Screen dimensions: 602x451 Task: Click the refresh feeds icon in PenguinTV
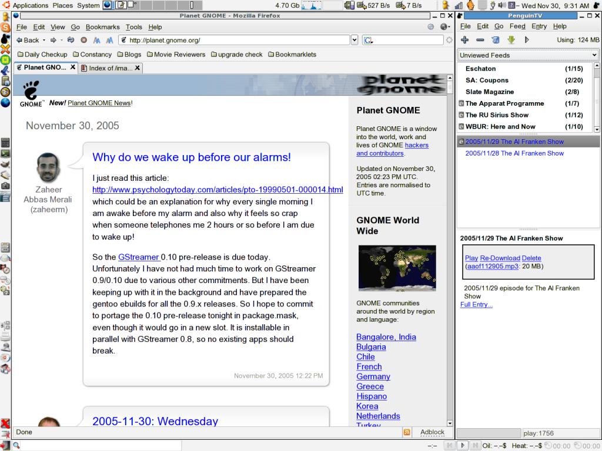tap(496, 39)
